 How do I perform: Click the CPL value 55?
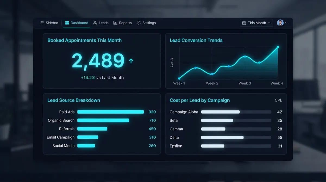coord(280,137)
